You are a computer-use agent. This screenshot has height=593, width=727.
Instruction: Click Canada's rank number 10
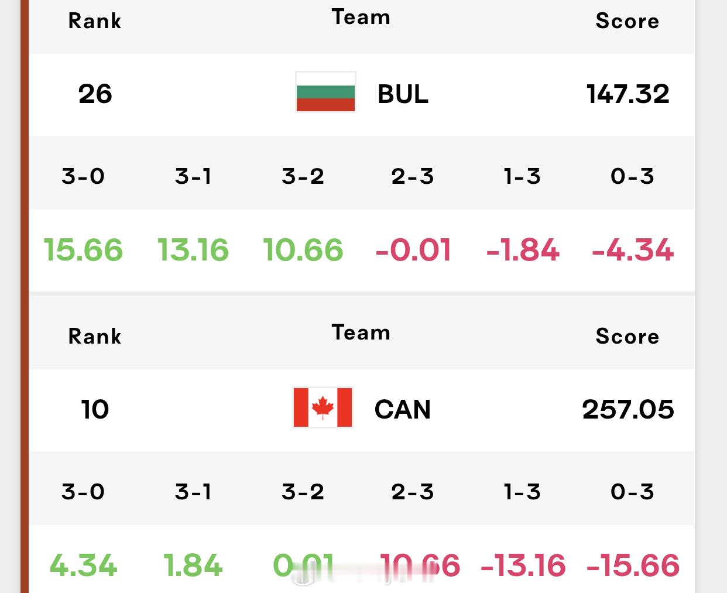(95, 409)
